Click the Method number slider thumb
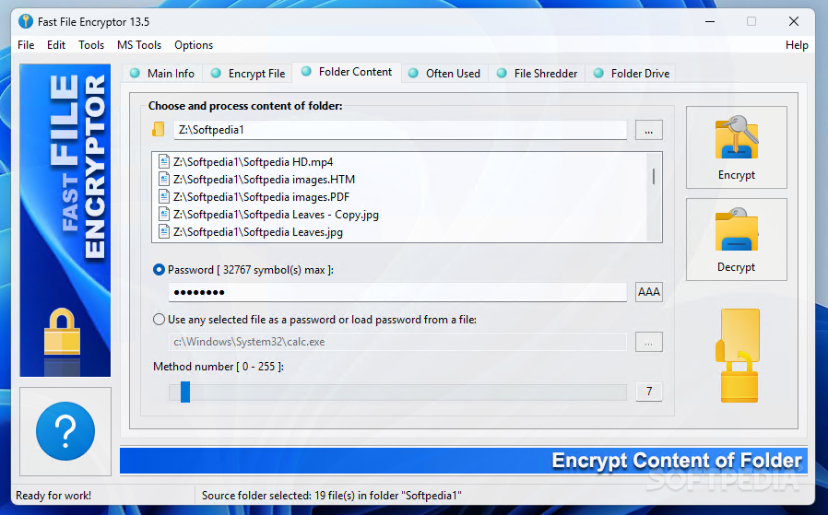This screenshot has width=828, height=515. [x=184, y=392]
